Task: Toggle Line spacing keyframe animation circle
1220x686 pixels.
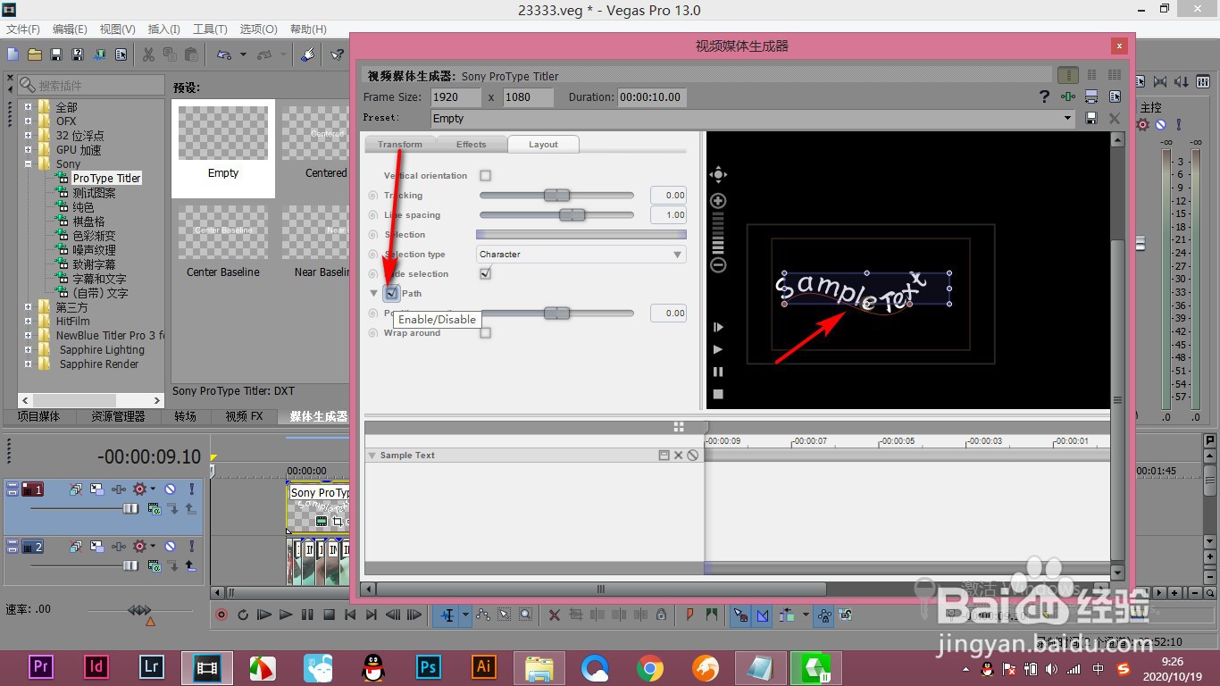Action: pyautogui.click(x=373, y=215)
